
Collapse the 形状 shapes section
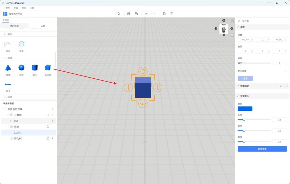[x=5, y=58]
